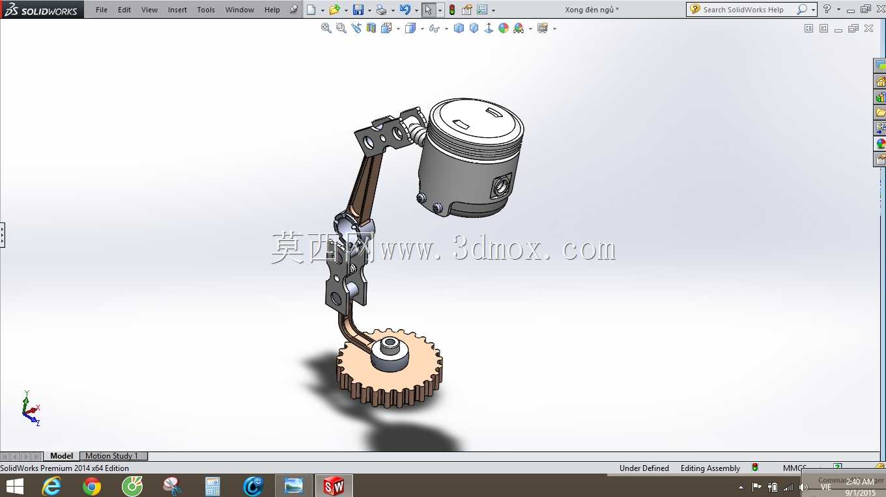Save the assembly with the floppy icon
This screenshot has height=497, width=886.
click(x=358, y=10)
